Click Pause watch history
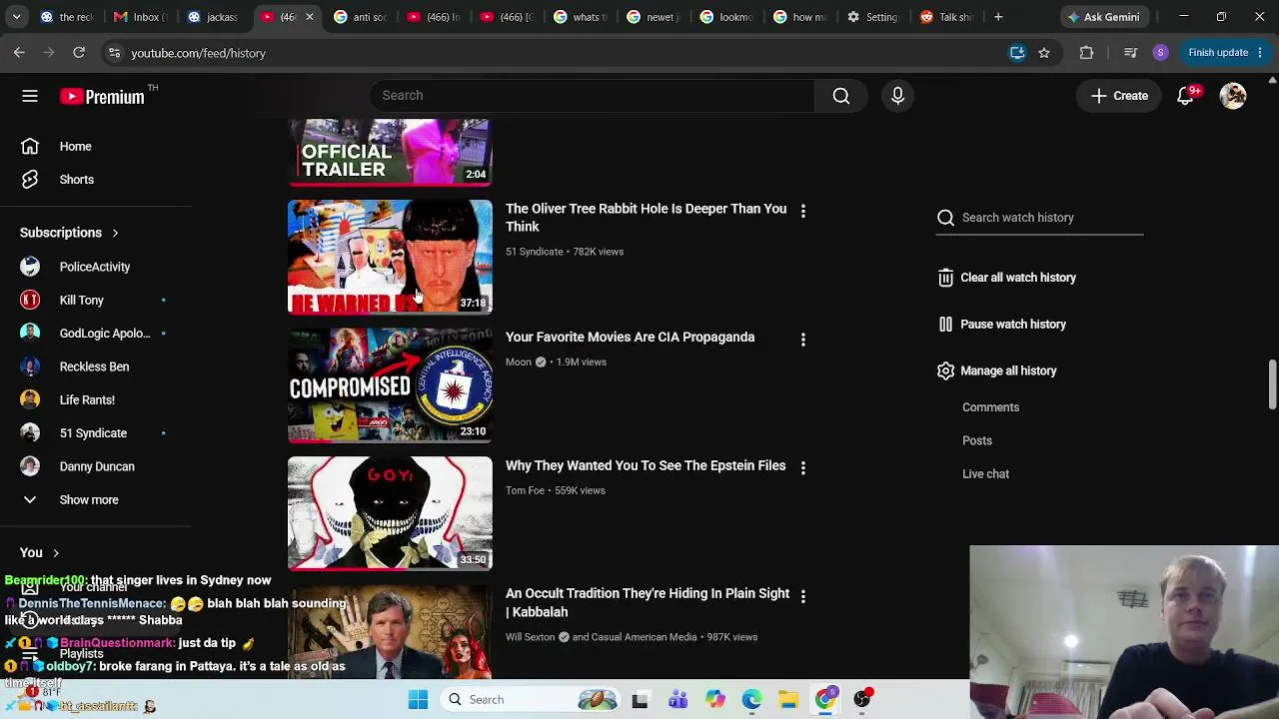 (1013, 325)
